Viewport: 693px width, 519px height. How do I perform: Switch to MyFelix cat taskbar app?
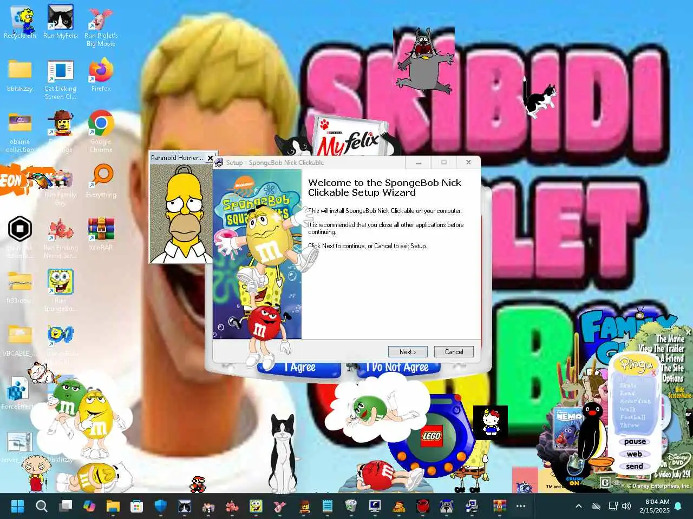pos(185,506)
